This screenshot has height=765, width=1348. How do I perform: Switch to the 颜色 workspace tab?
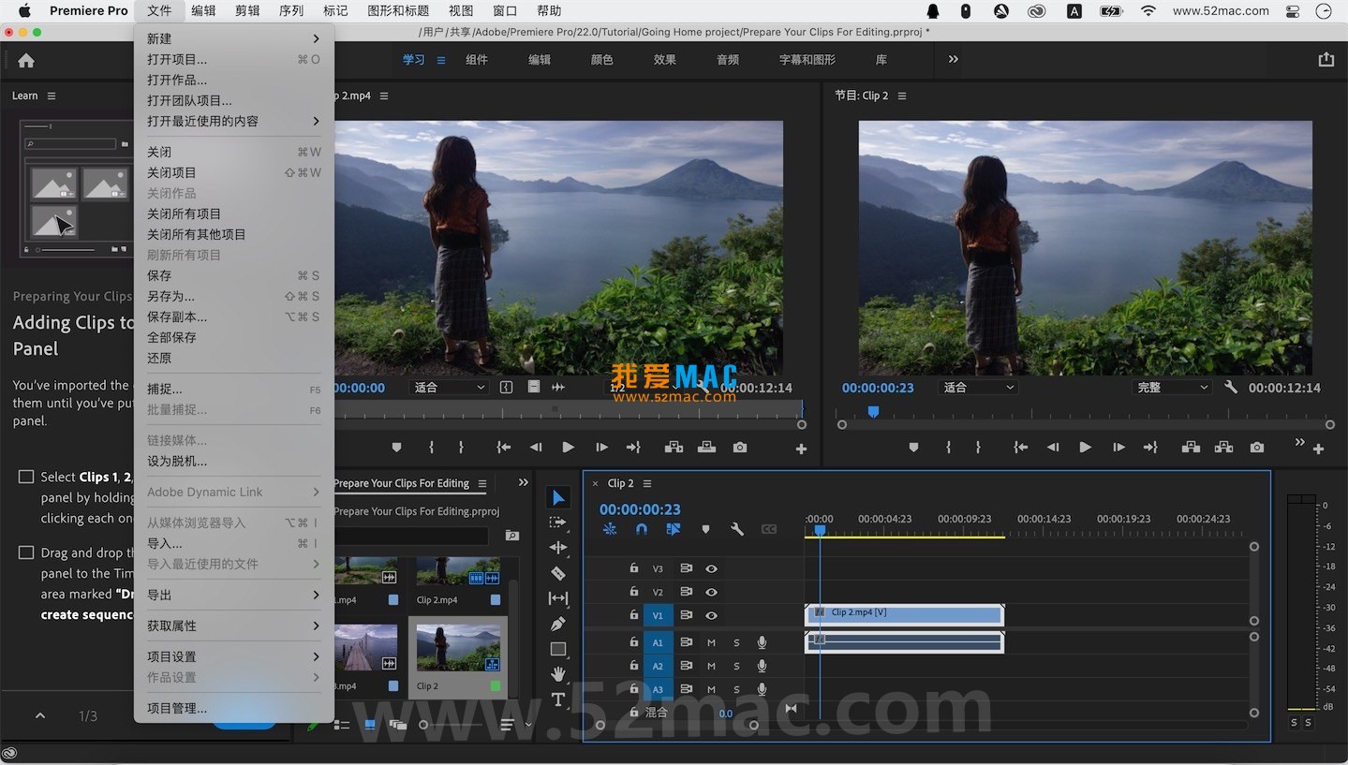[x=601, y=60]
